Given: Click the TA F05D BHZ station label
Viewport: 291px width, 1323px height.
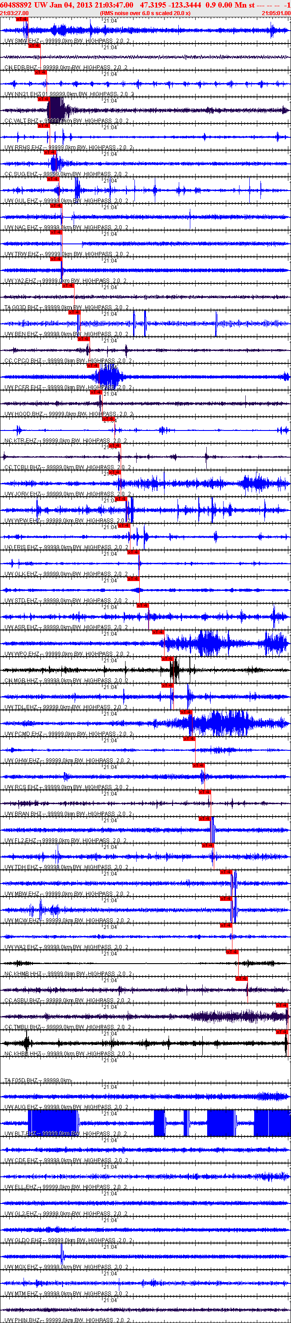Looking at the screenshot, I should pyautogui.click(x=20, y=1080).
